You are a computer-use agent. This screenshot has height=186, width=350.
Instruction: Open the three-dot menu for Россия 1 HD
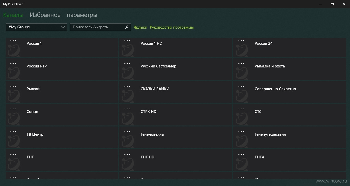[127, 41]
